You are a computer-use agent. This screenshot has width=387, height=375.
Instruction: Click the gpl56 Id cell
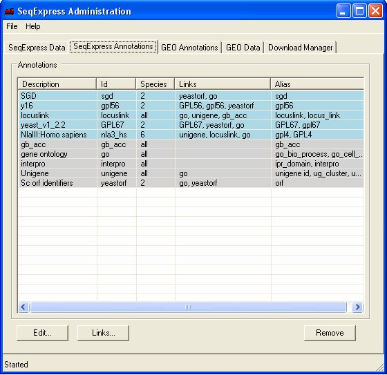coord(117,106)
